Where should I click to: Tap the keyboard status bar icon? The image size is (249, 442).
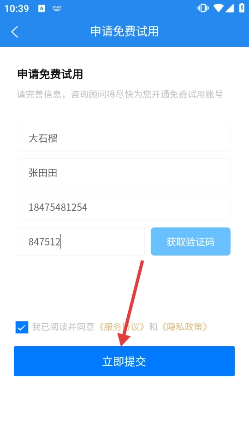(x=57, y=8)
